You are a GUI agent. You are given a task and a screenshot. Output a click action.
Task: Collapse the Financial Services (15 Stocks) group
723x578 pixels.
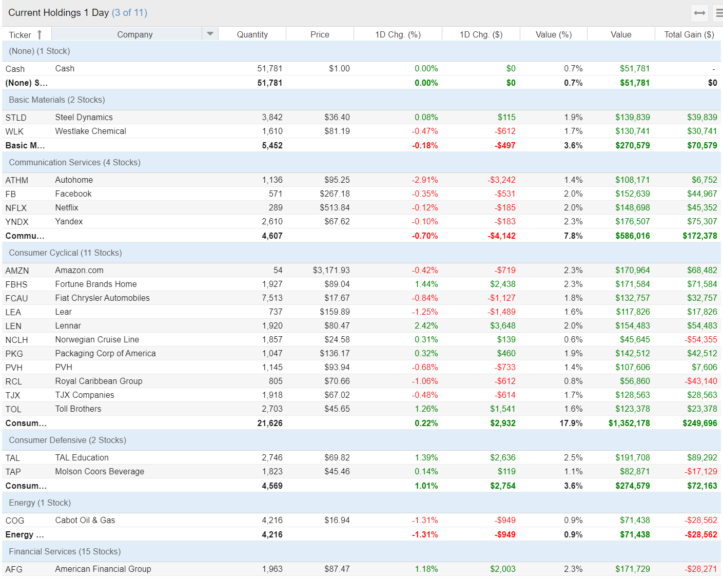coord(361,551)
